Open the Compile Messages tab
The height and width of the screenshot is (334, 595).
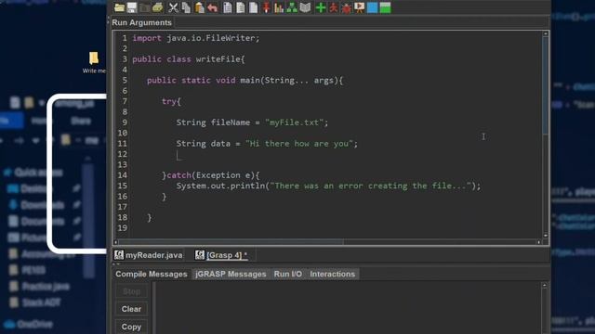click(x=152, y=275)
